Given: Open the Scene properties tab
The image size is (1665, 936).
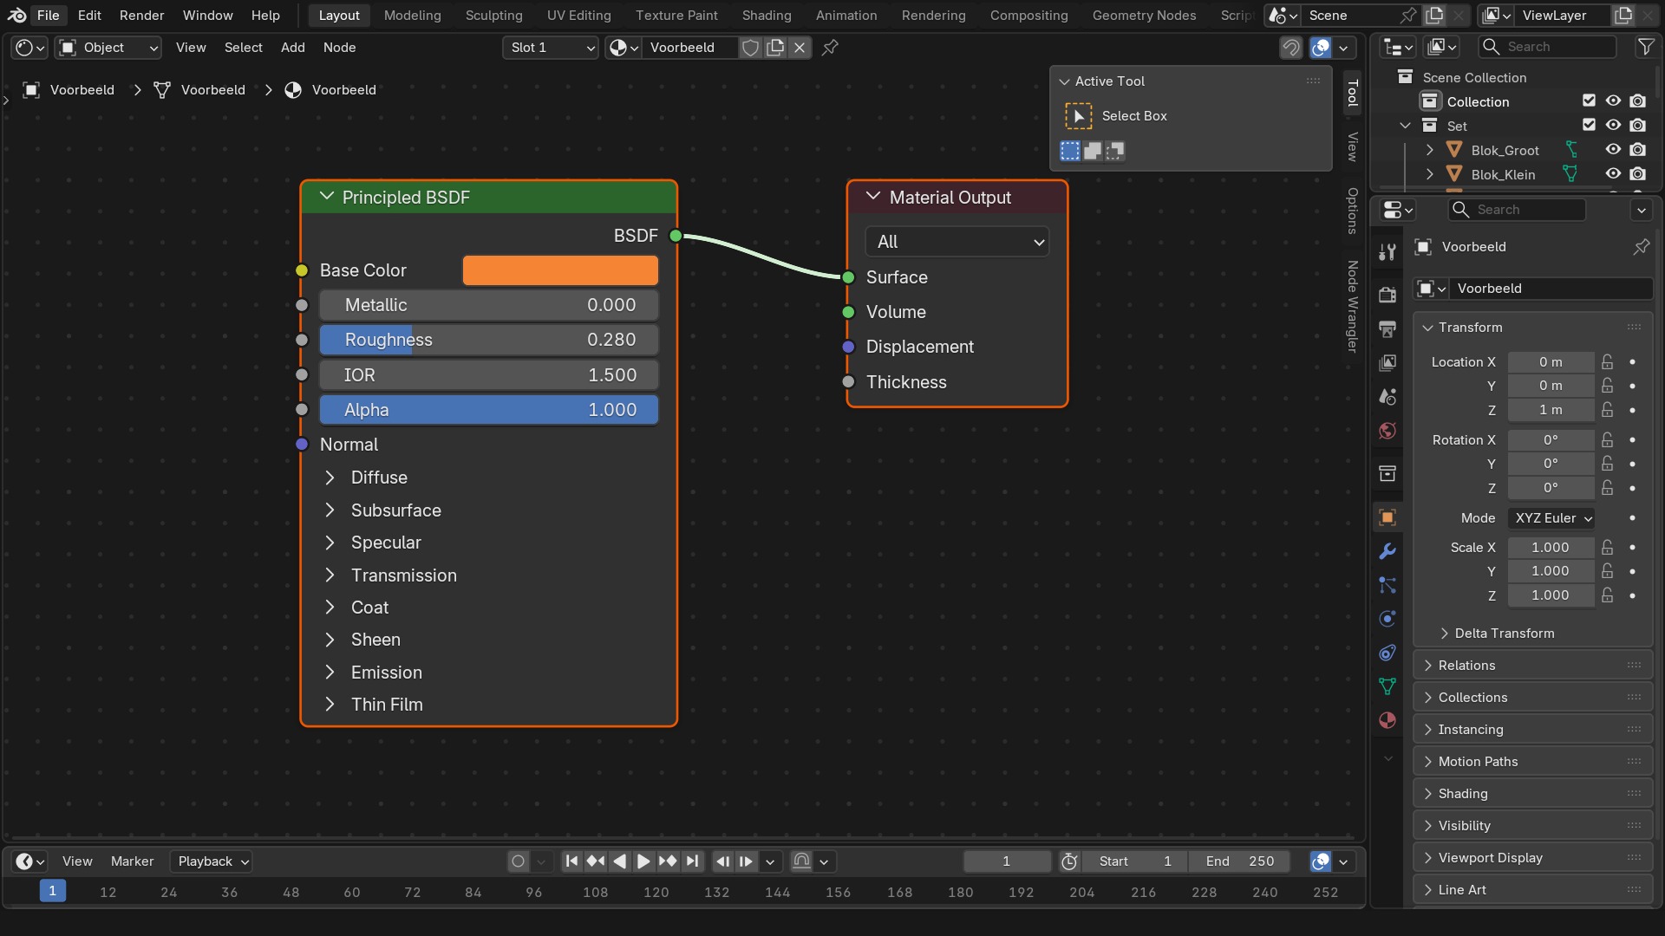Looking at the screenshot, I should point(1387,397).
